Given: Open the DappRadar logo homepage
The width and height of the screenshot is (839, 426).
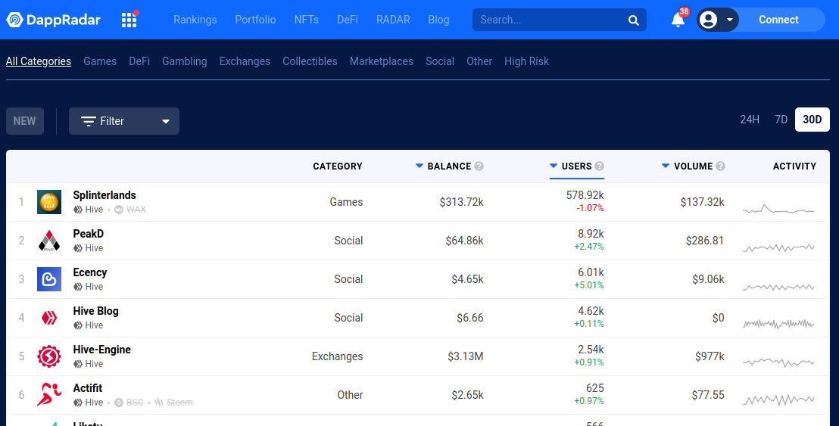Looking at the screenshot, I should tap(54, 20).
